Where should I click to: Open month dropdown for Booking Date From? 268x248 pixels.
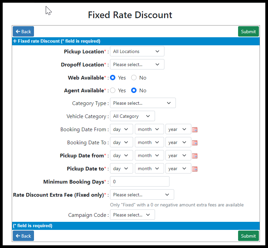coord(149,129)
